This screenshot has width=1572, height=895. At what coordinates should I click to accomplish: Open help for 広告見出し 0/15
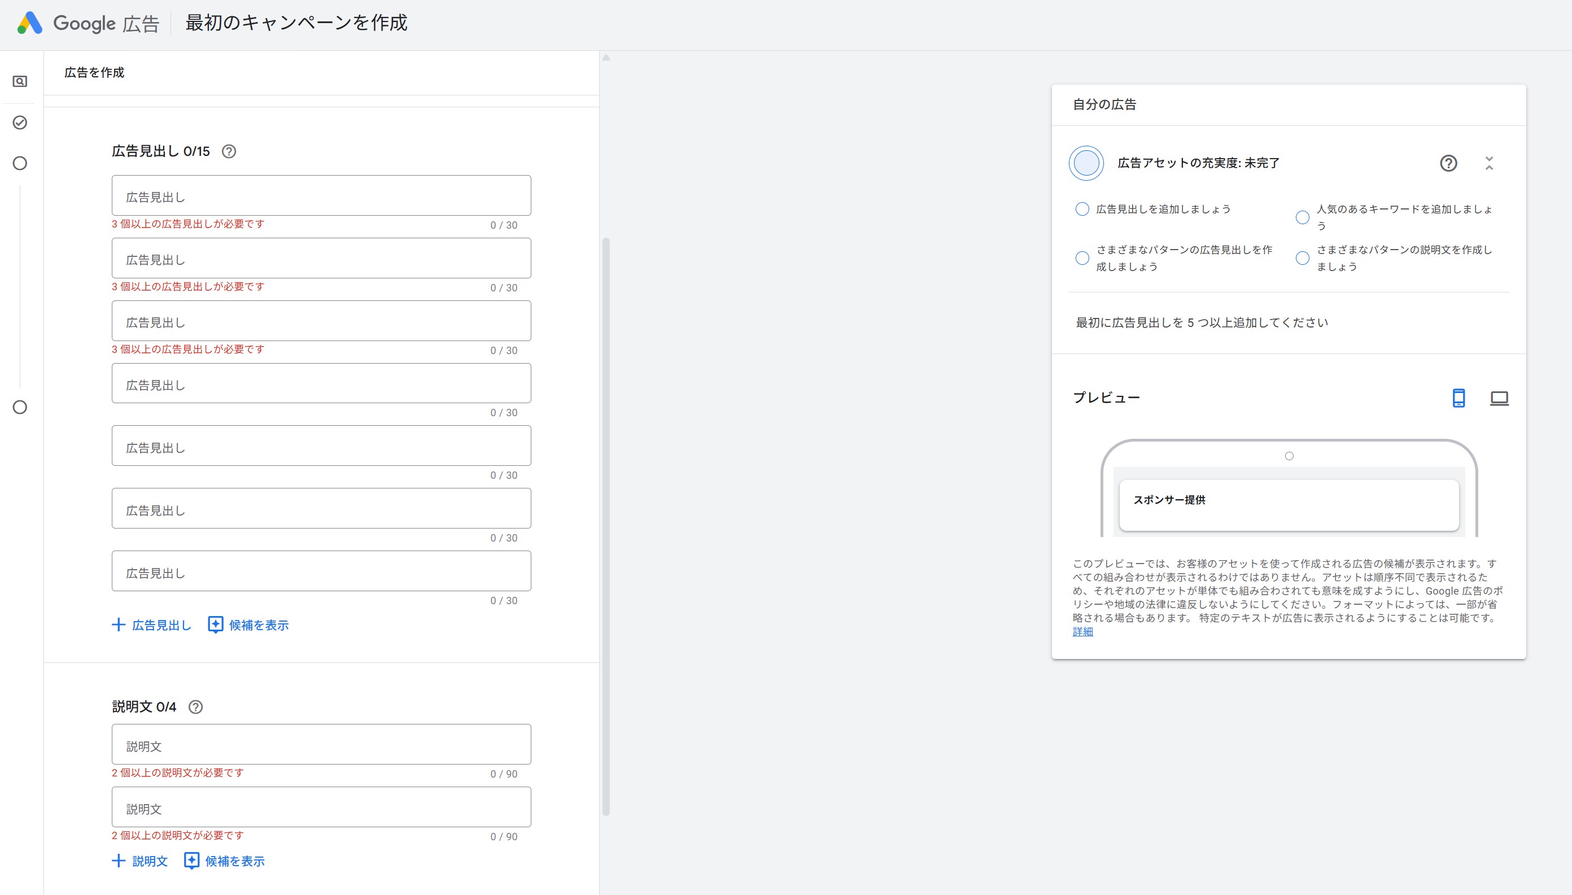point(229,151)
